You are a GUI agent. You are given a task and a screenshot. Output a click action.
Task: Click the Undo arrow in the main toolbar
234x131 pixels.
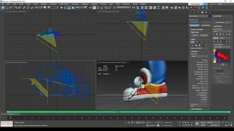coord(16,8)
